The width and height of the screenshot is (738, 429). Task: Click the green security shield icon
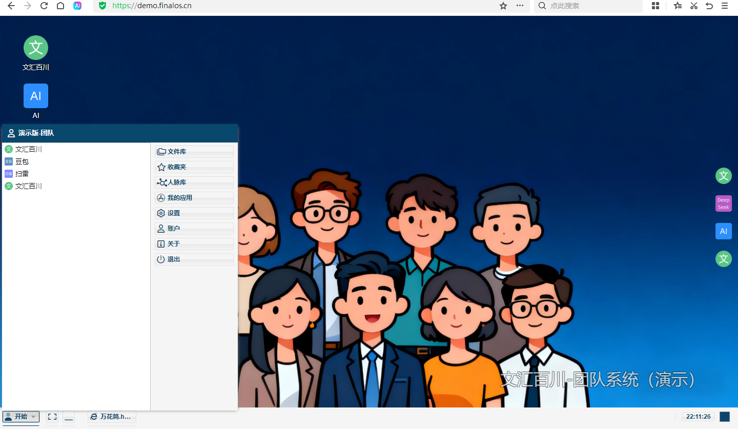pos(102,6)
